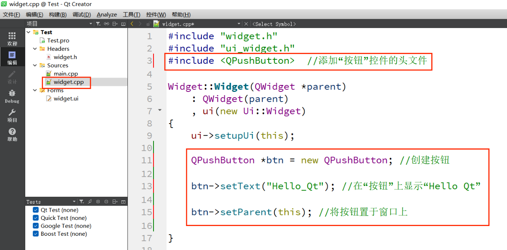
Task: Switch to Debug mode
Action: click(12, 96)
